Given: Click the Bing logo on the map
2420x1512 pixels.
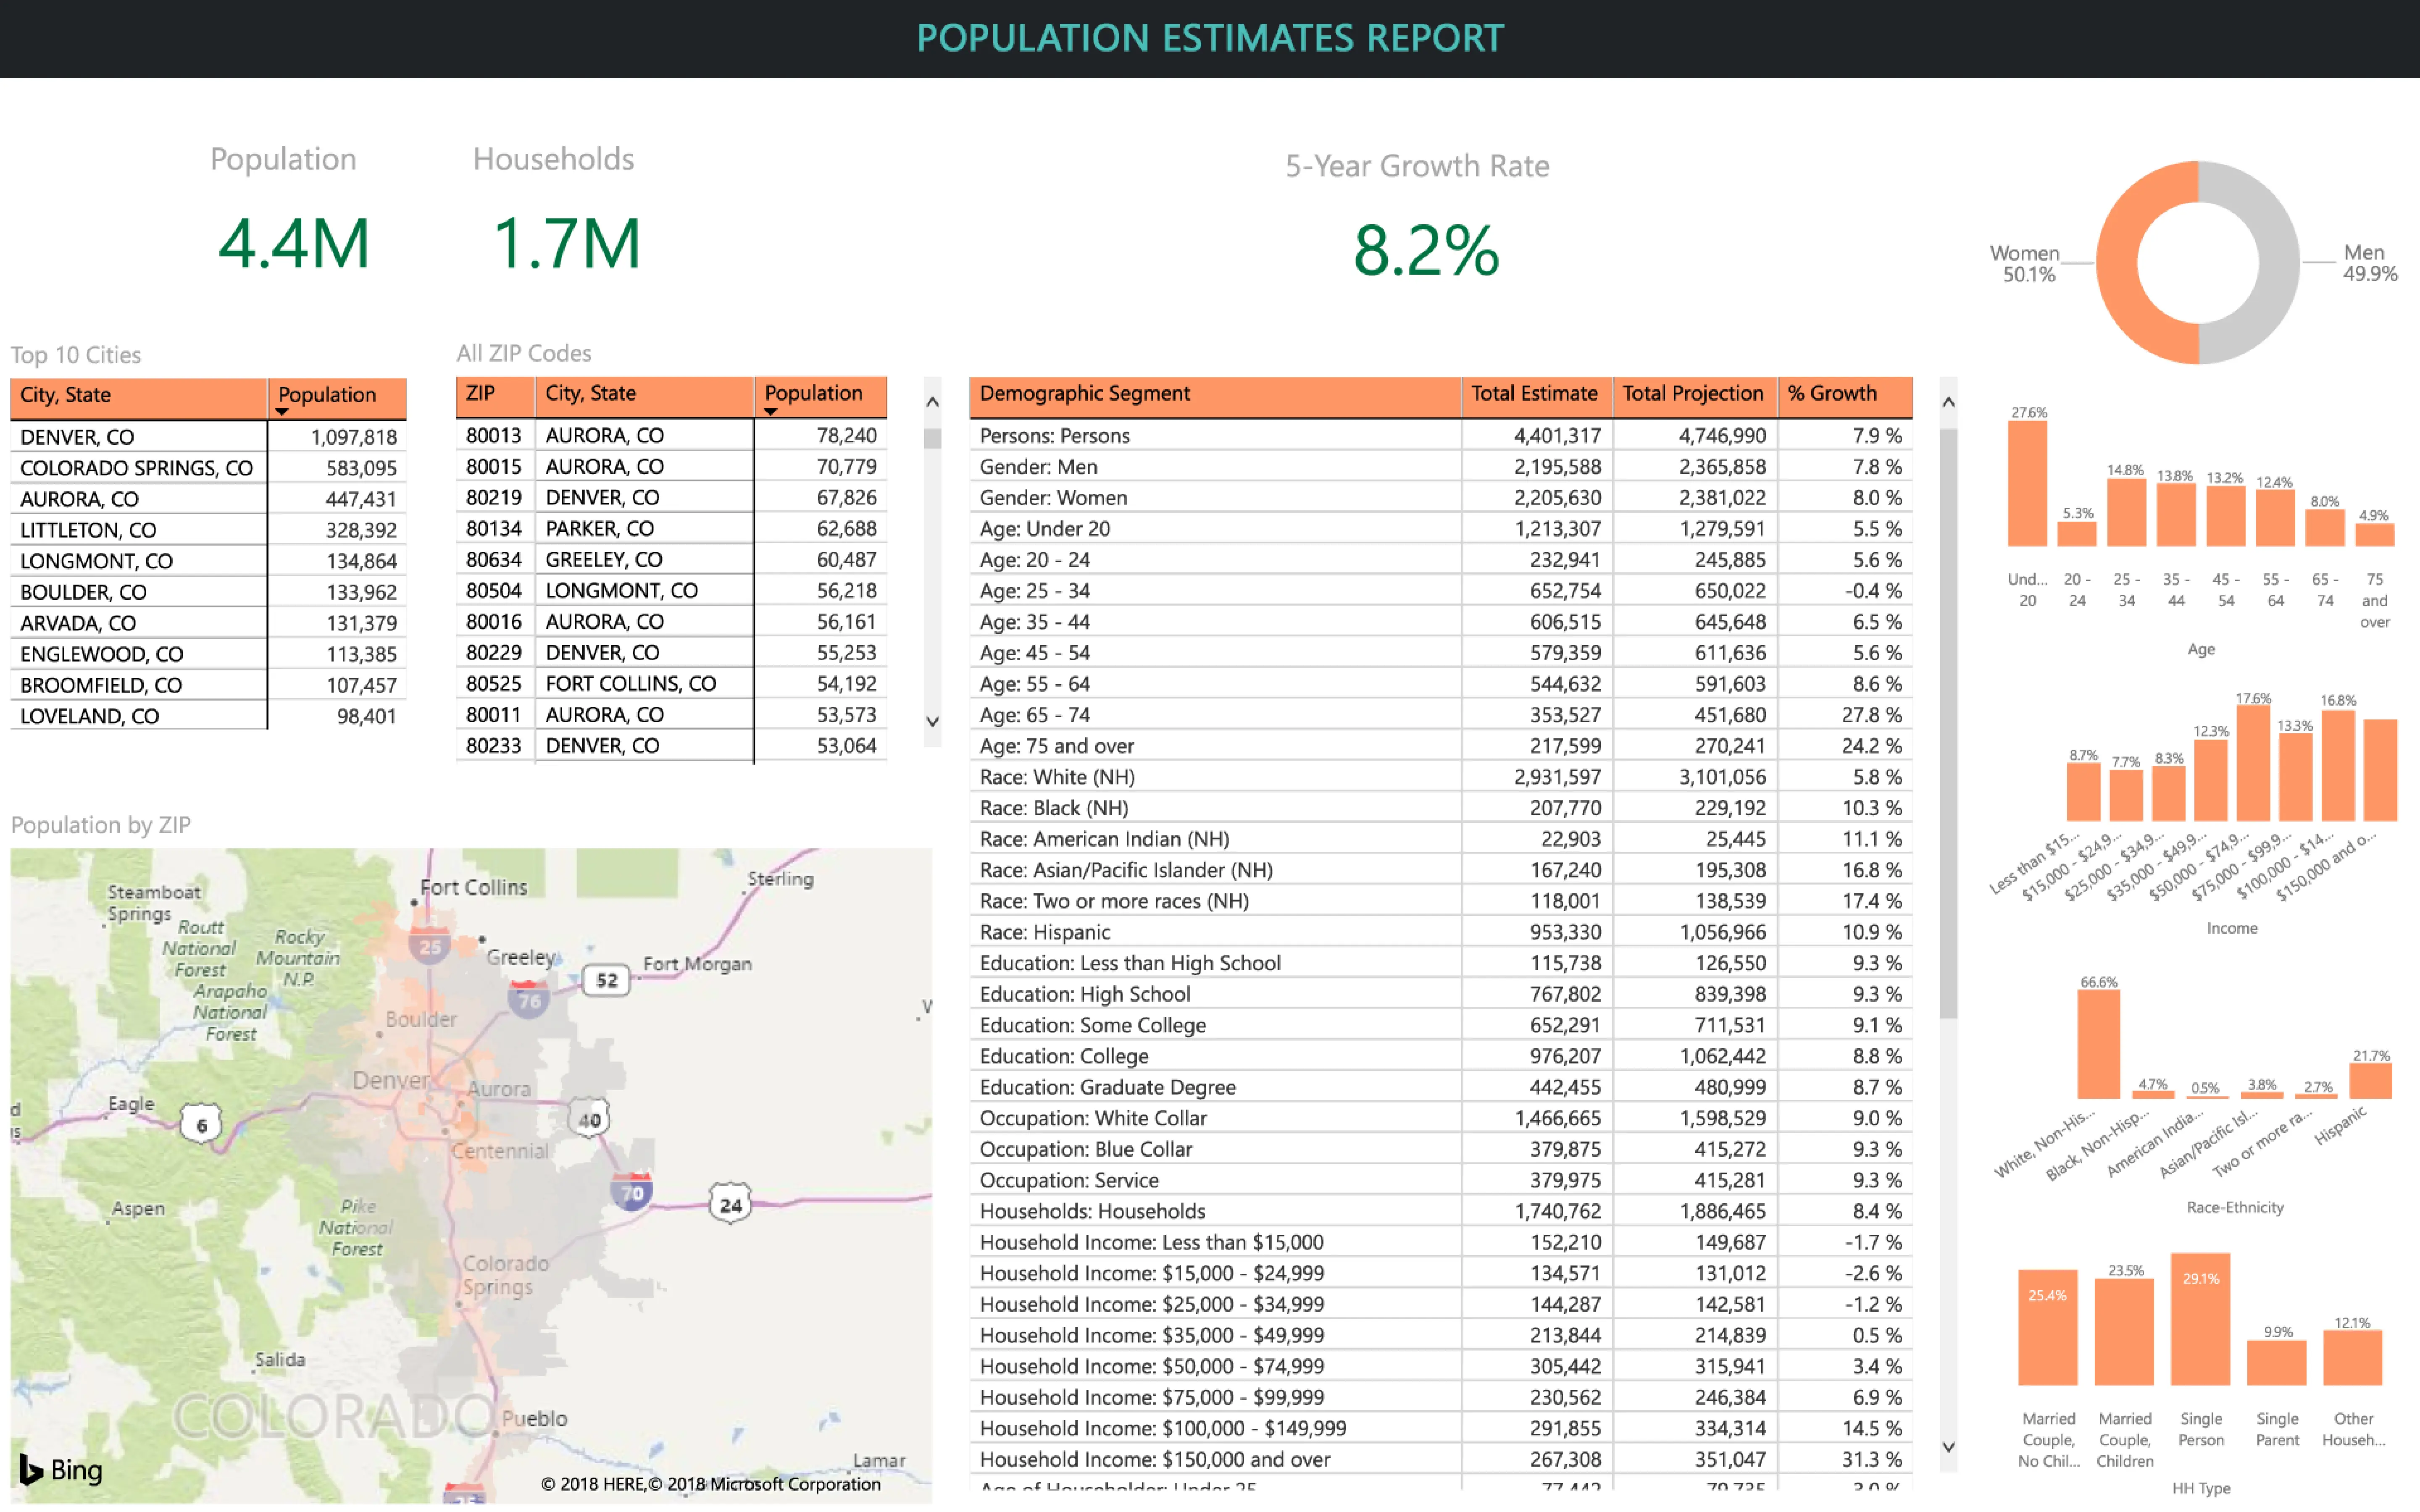Looking at the screenshot, I should pos(61,1469).
